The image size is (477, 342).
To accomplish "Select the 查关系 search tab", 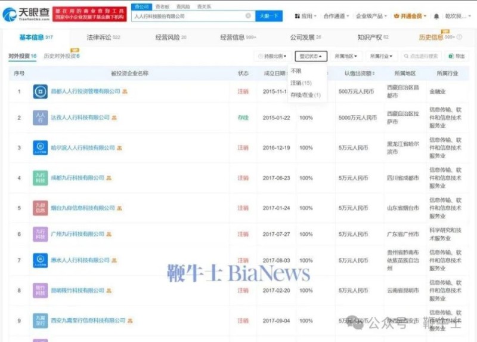I will point(204,7).
